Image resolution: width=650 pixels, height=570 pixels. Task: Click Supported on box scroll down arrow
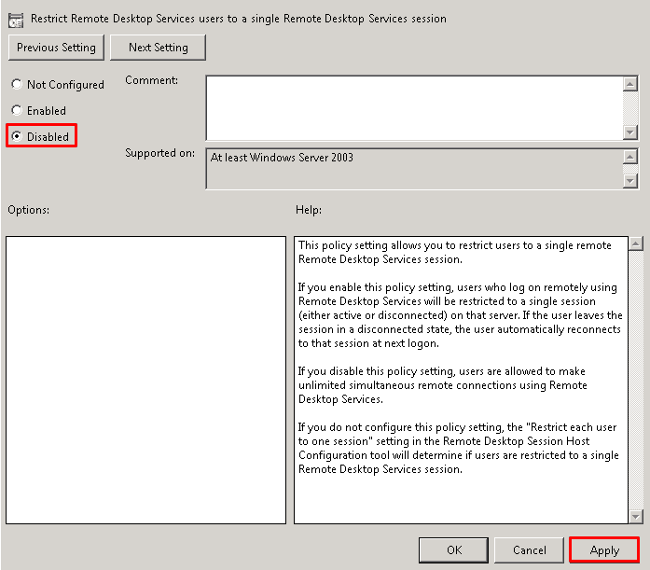pyautogui.click(x=630, y=181)
